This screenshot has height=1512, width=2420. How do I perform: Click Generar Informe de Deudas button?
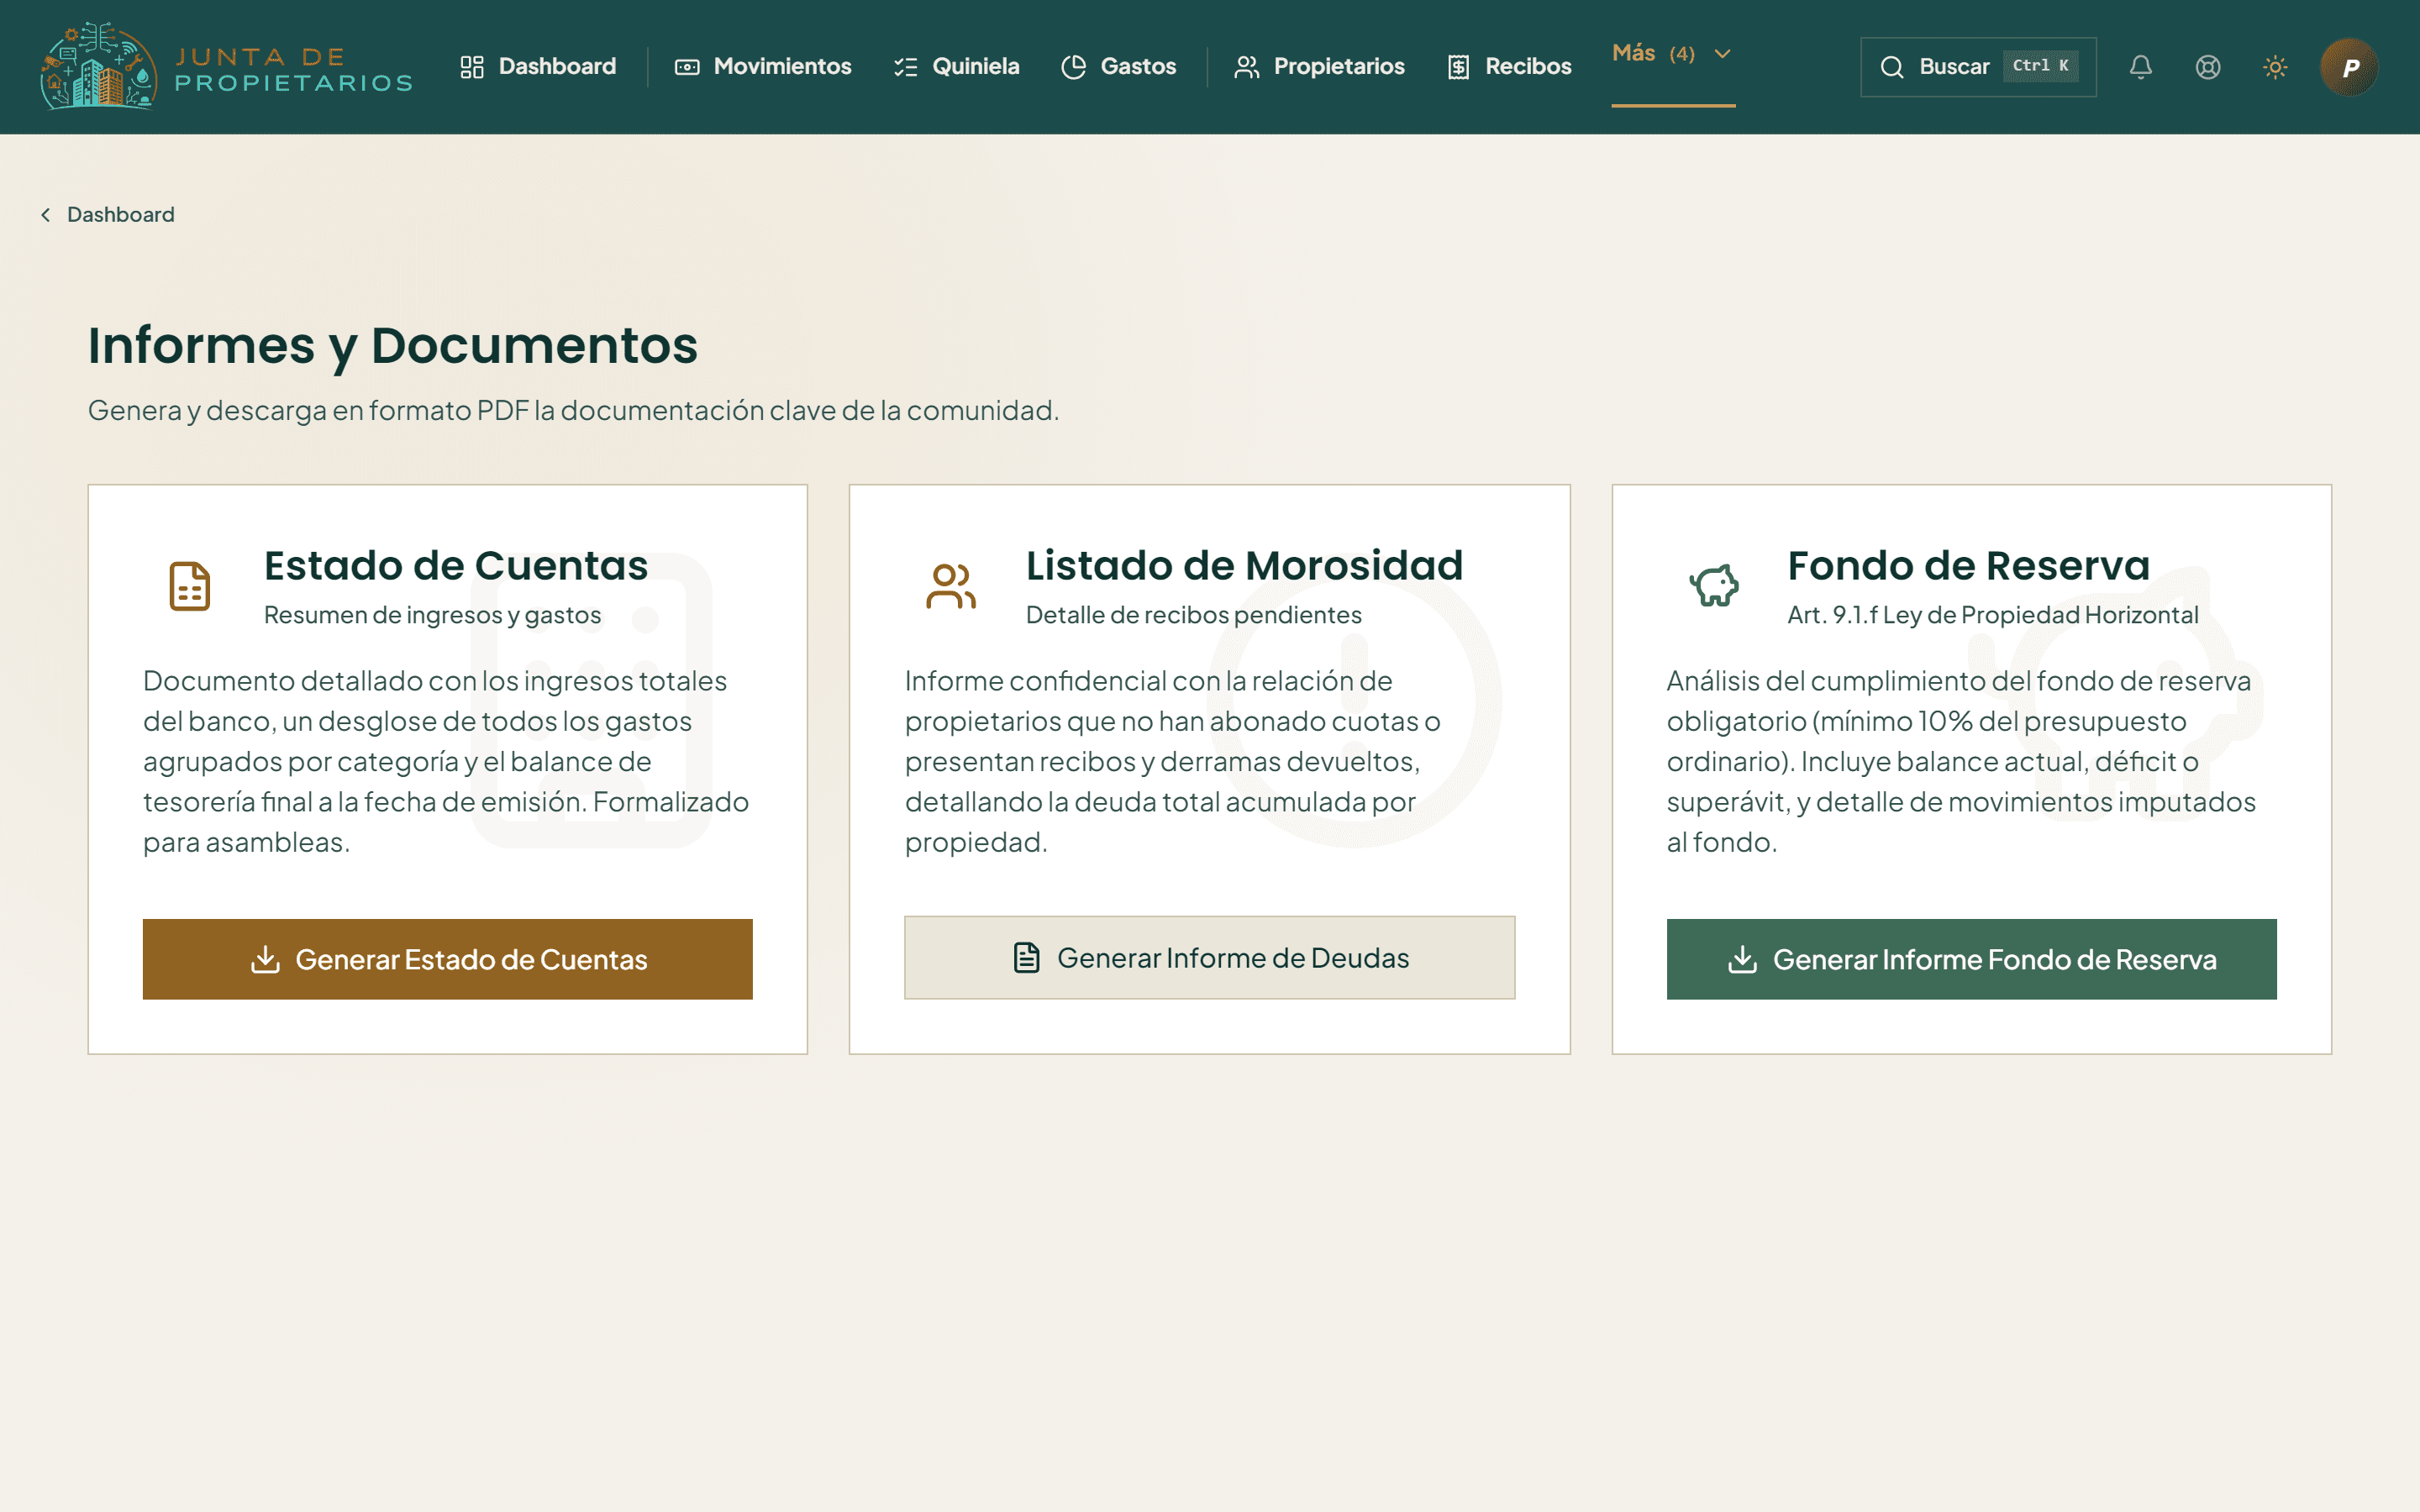click(x=1210, y=958)
